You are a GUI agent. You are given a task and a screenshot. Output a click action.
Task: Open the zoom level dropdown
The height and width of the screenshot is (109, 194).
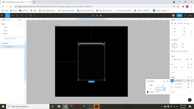(x=191, y=15)
